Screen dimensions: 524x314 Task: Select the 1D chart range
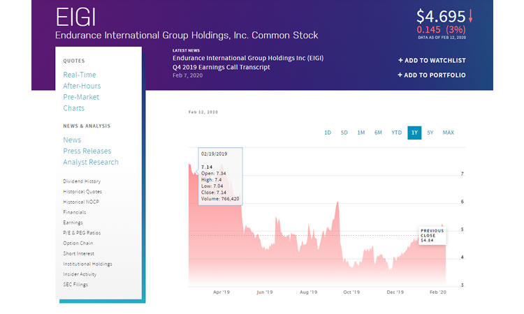coord(328,133)
